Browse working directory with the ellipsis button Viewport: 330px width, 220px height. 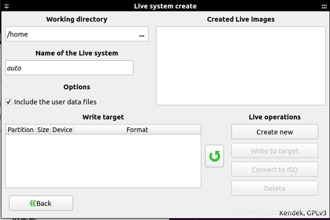(142, 36)
